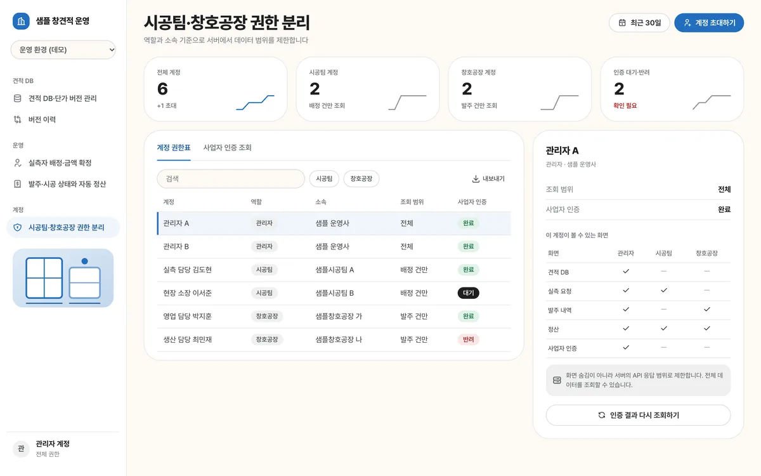
Task: Click the 관리자 계정 profile name
Action: point(53,444)
